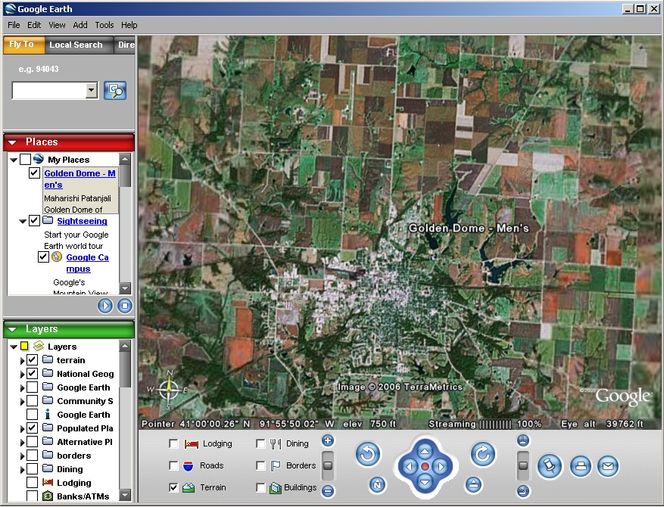The width and height of the screenshot is (664, 507).
Task: Uncheck the Sightseeing folder checkbox
Action: click(34, 220)
